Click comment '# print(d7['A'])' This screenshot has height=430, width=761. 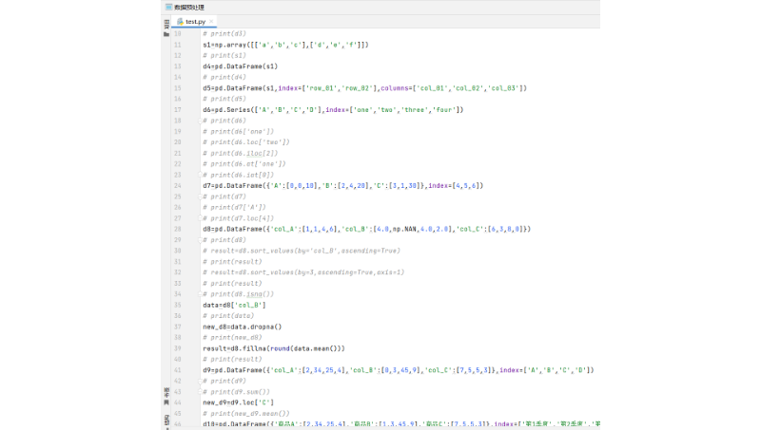coord(234,207)
